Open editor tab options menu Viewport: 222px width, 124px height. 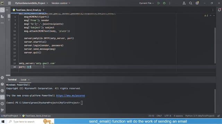[213, 10]
